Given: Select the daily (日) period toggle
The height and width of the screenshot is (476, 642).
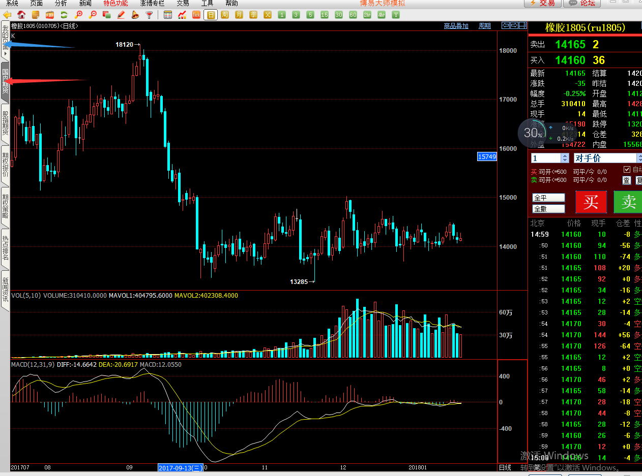Looking at the screenshot, I should point(210,15).
